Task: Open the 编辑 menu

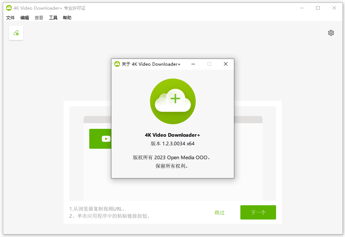Action: pyautogui.click(x=25, y=17)
